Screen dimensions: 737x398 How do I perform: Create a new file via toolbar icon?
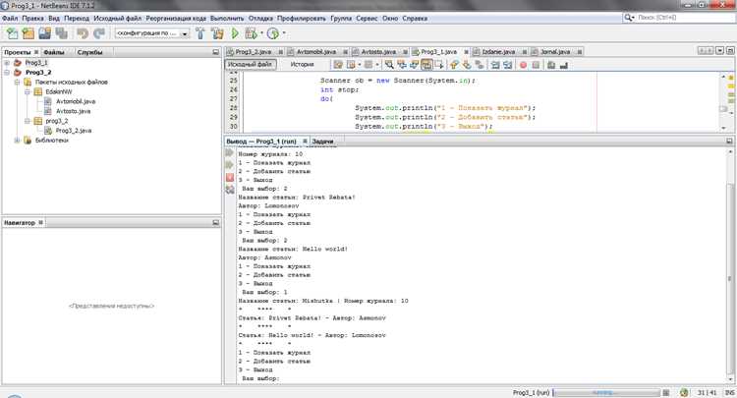coord(12,33)
